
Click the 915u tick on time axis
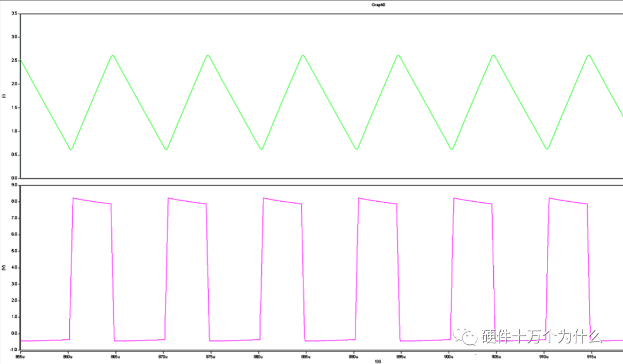coord(591,357)
